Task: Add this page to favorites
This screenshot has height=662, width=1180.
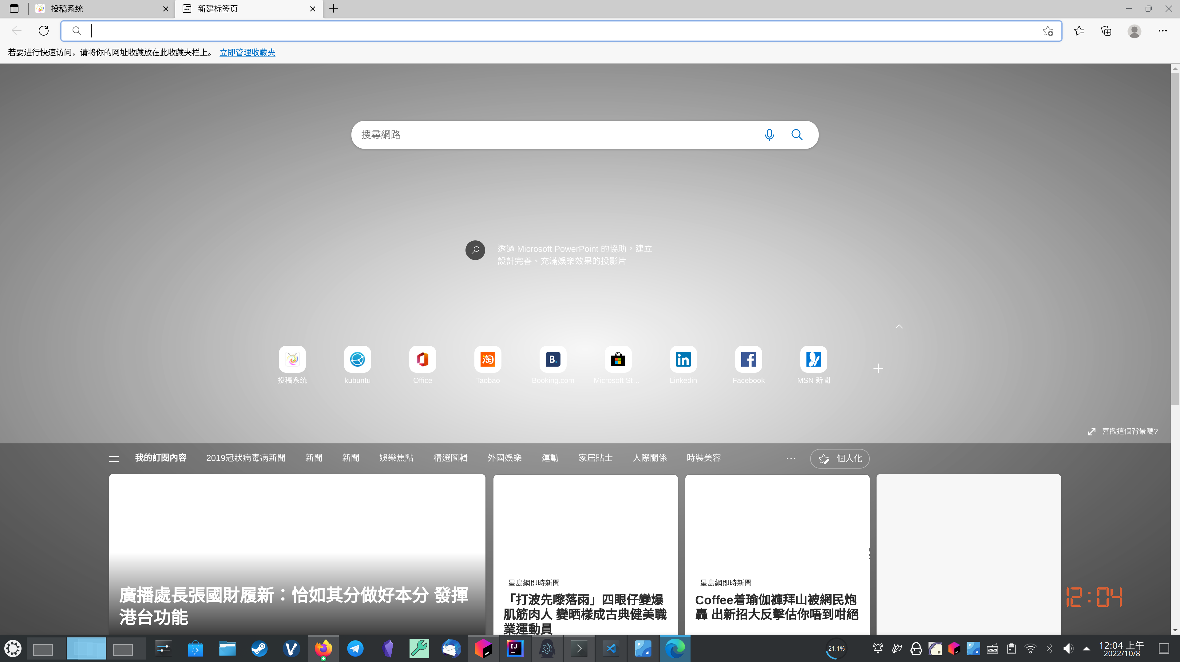Action: click(1047, 31)
